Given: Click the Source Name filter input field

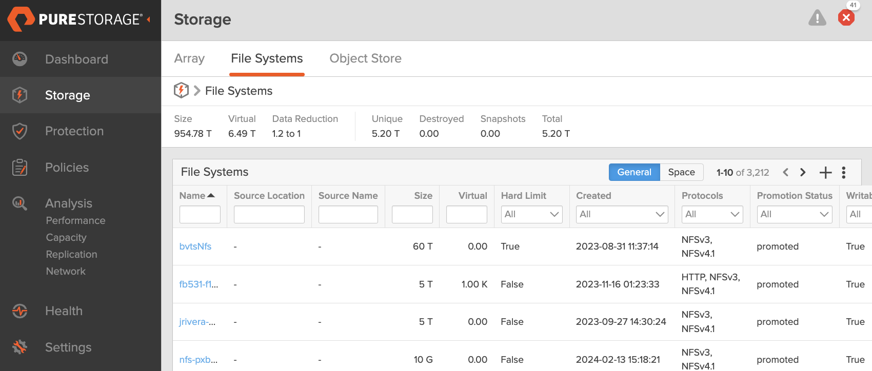Looking at the screenshot, I should coord(348,214).
